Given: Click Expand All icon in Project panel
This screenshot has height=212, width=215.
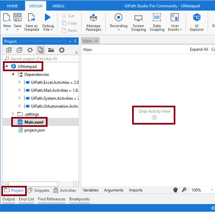Looking at the screenshot, I should click(9, 50).
